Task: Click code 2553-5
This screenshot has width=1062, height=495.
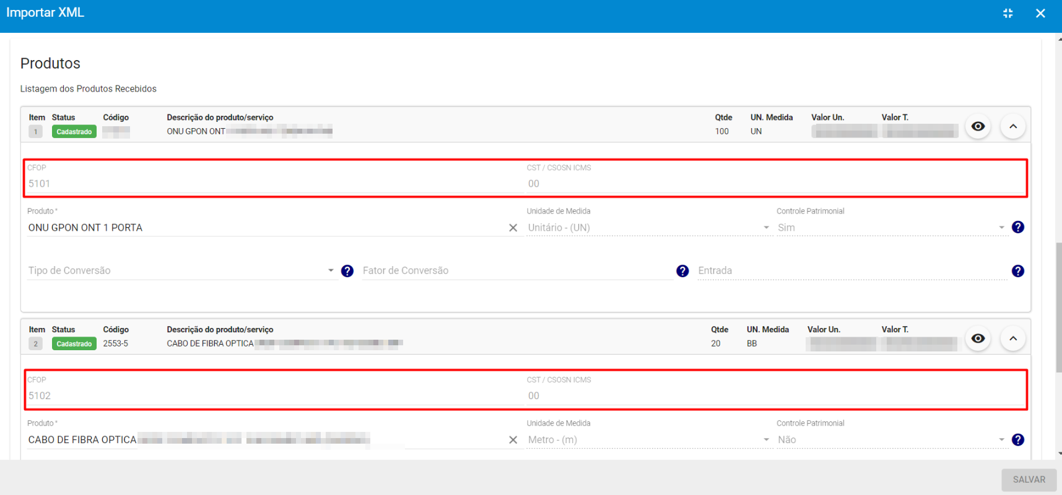Action: coord(116,343)
